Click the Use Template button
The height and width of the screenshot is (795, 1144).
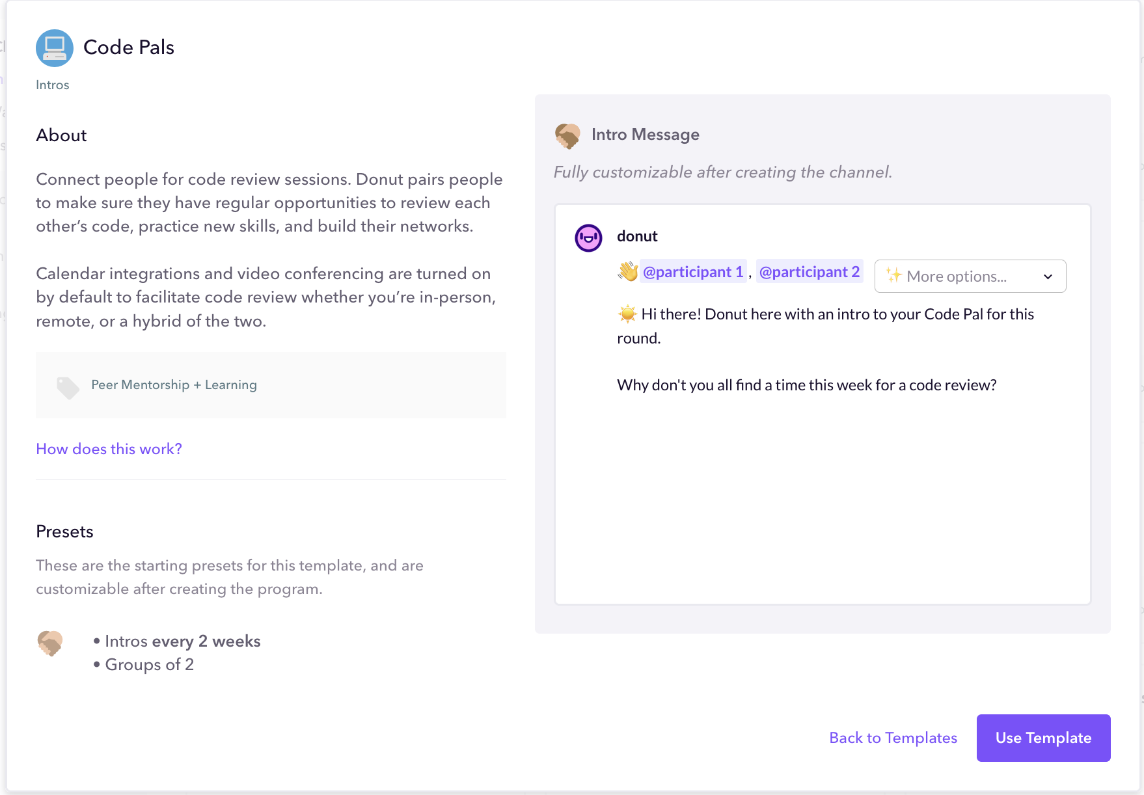[x=1043, y=738]
